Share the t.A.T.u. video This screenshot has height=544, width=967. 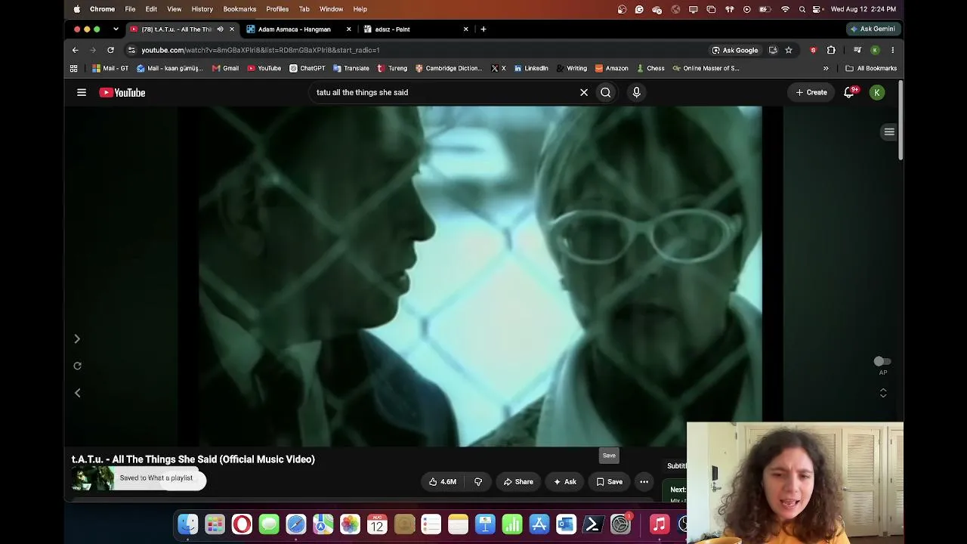518,481
